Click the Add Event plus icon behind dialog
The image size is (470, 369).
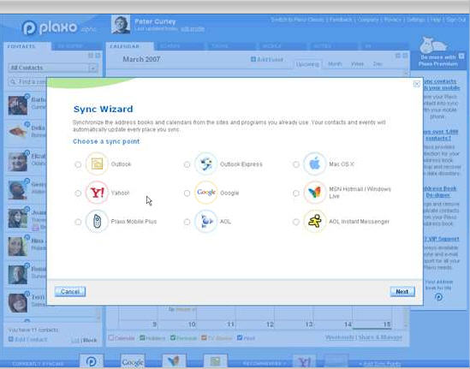(253, 59)
